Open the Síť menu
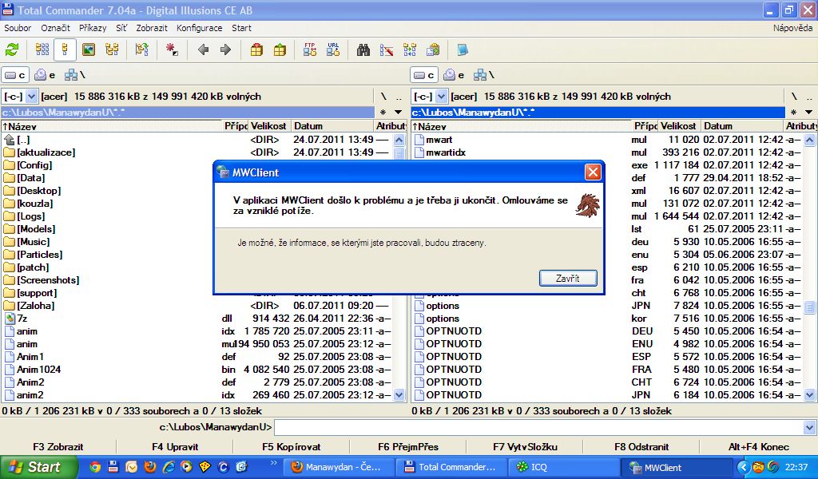Screen dimensions: 818x479 click(x=121, y=28)
